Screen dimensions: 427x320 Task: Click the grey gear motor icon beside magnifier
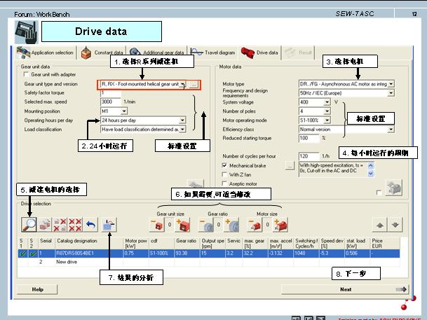click(x=45, y=225)
